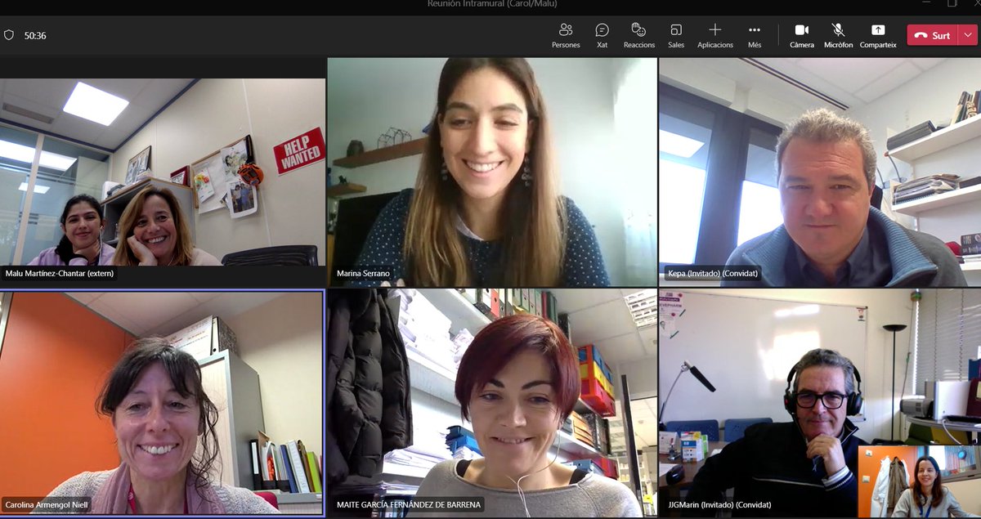Click the JJGMarin (Invitado) (Convidat) name label
This screenshot has height=519, width=981.
click(719, 504)
